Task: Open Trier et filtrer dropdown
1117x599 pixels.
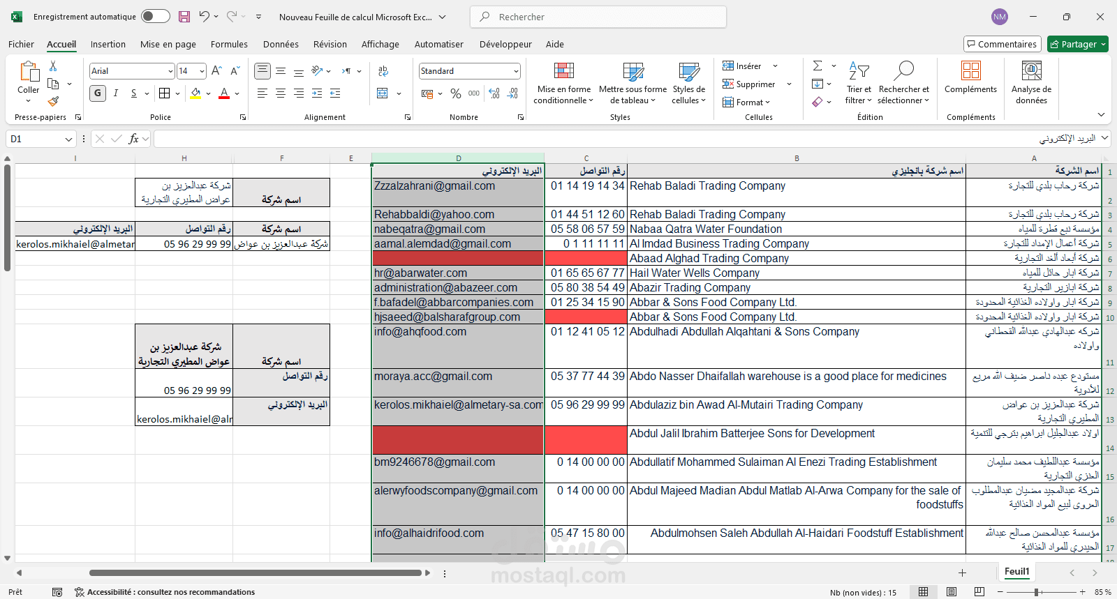Action: pos(859,84)
